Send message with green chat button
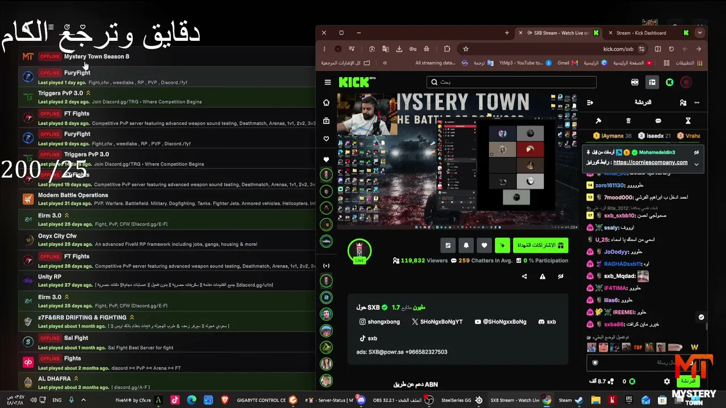726x408 pixels. pyautogui.click(x=688, y=381)
